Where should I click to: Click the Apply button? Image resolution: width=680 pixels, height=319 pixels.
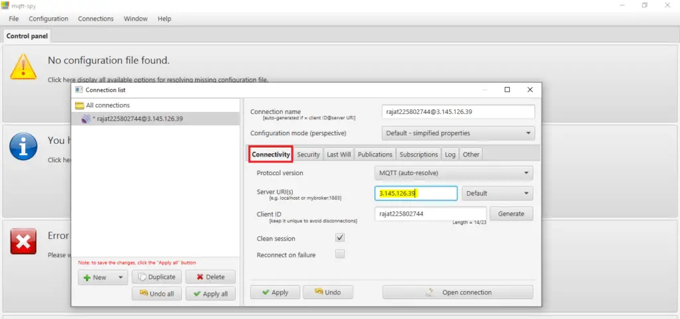click(x=275, y=292)
